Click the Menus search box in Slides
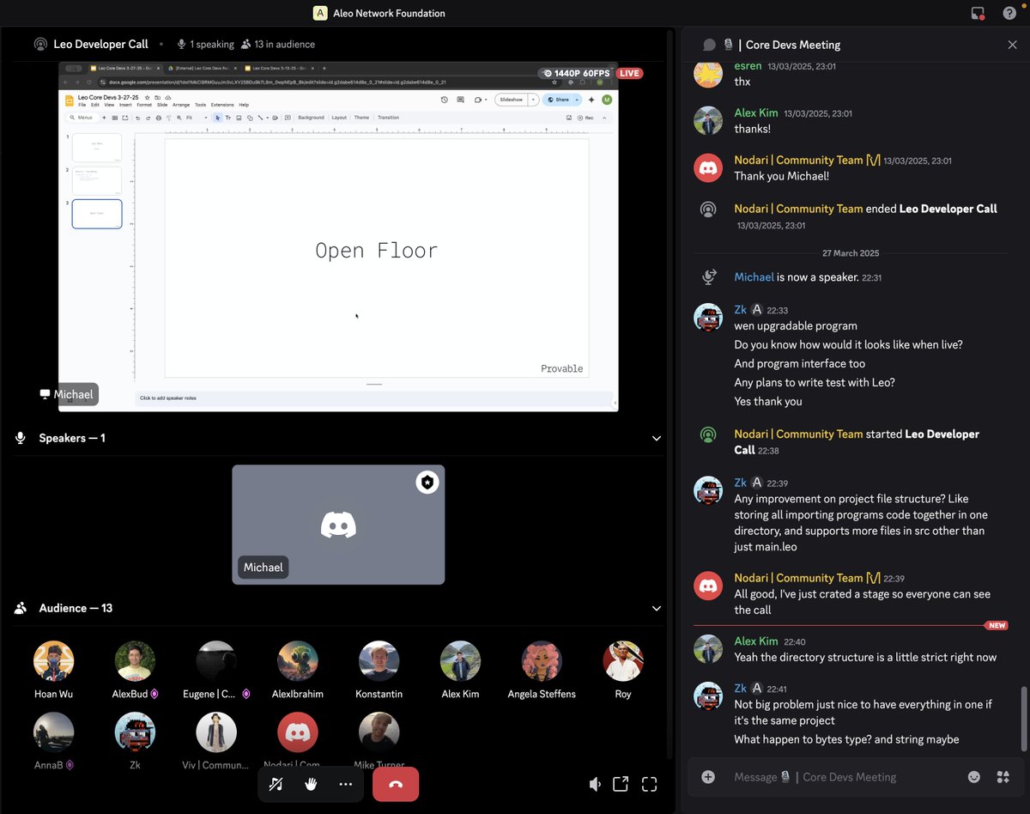This screenshot has height=814, width=1030. tap(83, 118)
